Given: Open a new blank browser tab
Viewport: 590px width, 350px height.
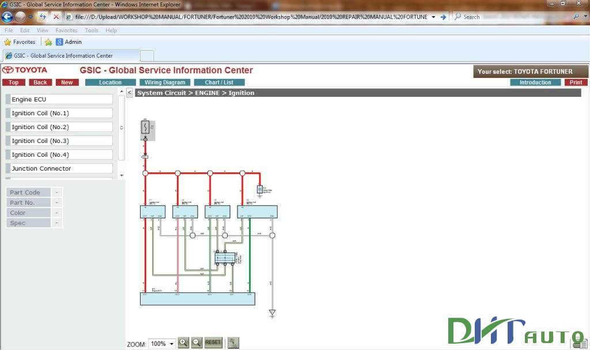Looking at the screenshot, I should (147, 56).
